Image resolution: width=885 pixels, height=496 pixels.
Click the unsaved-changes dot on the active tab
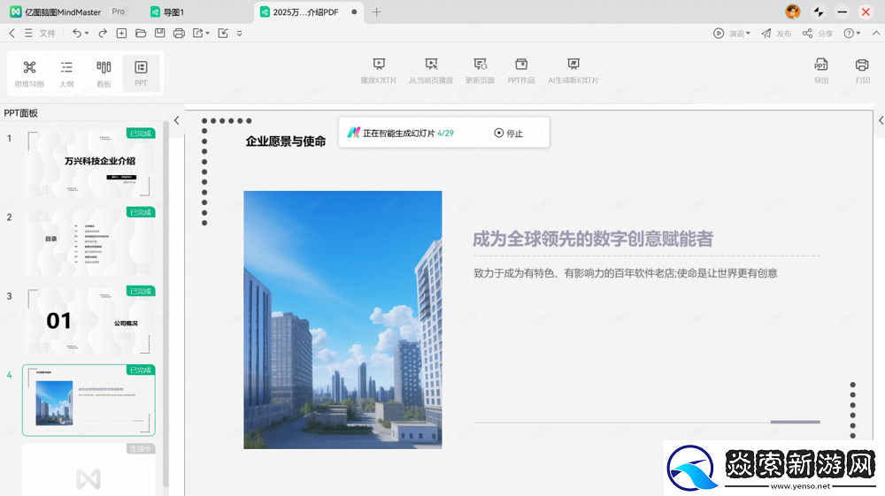click(x=354, y=11)
